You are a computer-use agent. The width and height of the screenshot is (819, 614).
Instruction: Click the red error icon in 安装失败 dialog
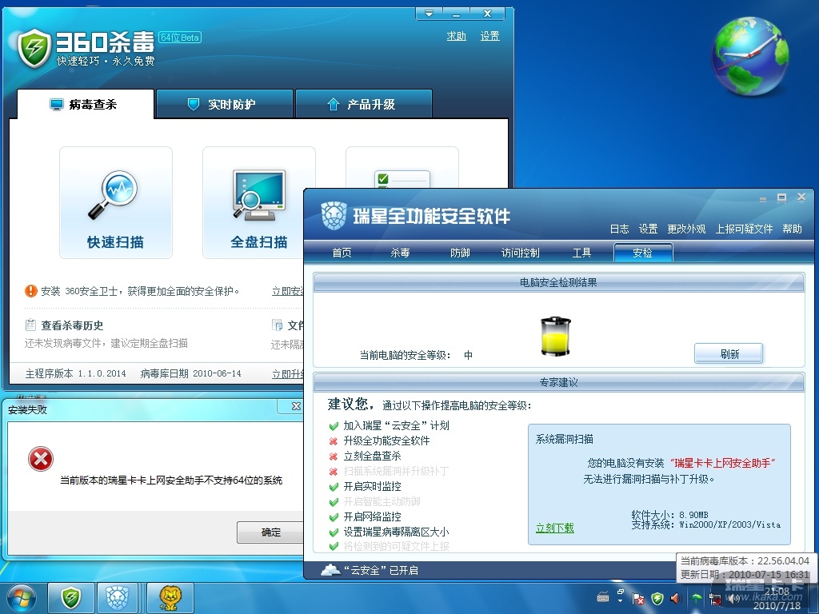pos(40,459)
